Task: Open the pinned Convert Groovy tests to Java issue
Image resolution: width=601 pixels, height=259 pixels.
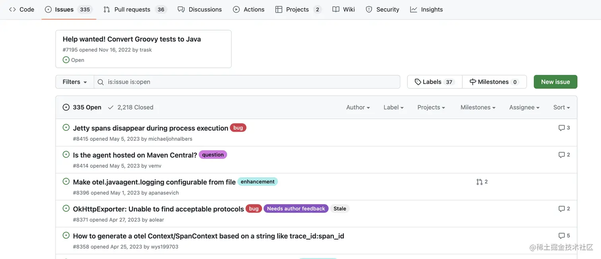Action: pos(132,39)
